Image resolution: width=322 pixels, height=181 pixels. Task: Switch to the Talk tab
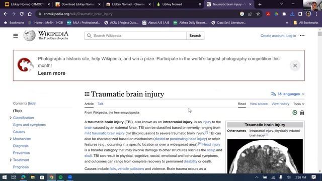[x=101, y=104]
